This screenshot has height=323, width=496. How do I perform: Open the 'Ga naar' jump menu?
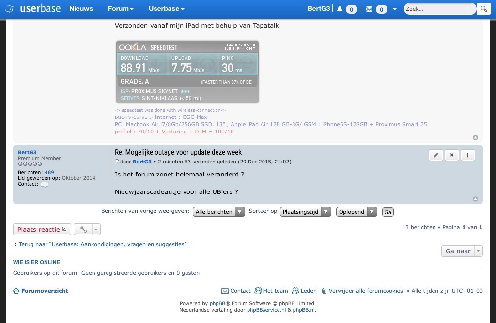[462, 251]
